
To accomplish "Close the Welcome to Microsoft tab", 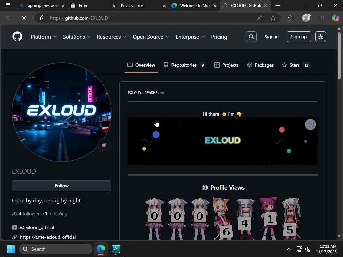I will pyautogui.click(x=215, y=6).
